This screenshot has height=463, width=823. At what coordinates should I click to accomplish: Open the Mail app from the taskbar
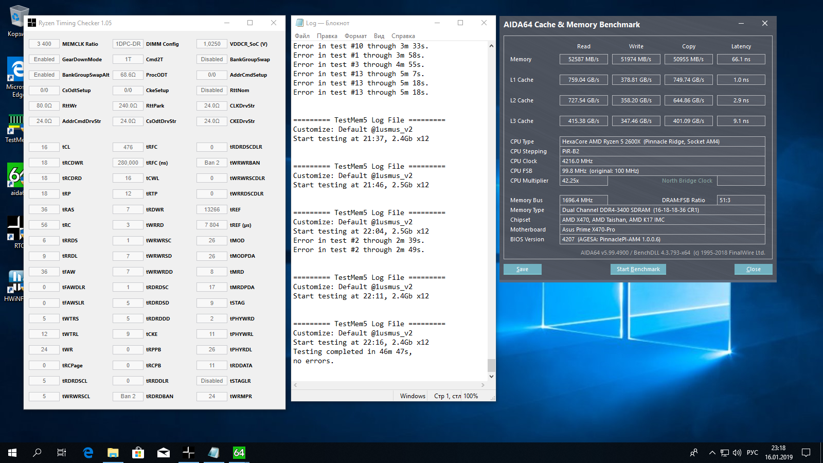163,453
